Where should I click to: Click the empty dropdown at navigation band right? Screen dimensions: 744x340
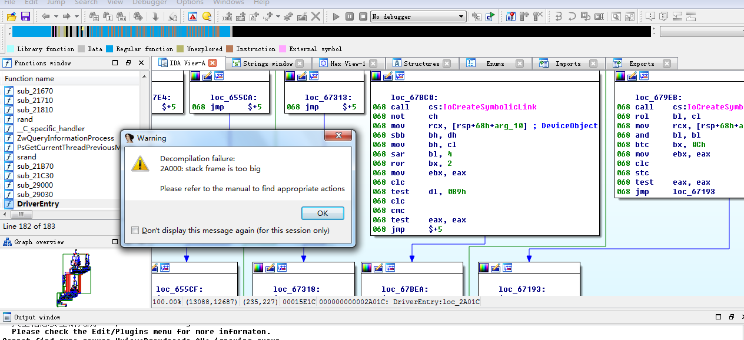point(702,32)
